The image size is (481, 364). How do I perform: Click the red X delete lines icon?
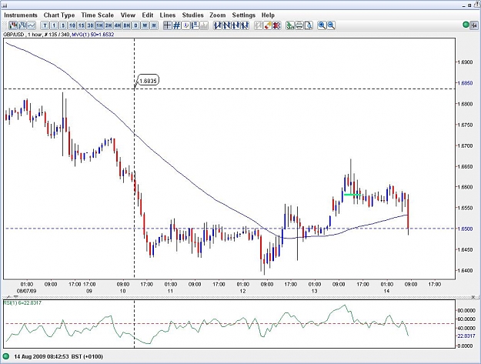(277, 25)
